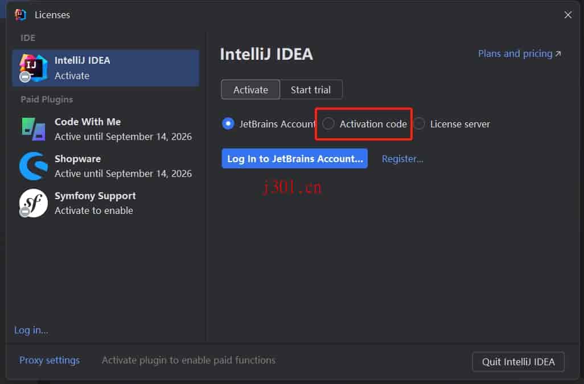Select the JetBrains Account radio button
This screenshot has height=384, width=584.
click(228, 123)
